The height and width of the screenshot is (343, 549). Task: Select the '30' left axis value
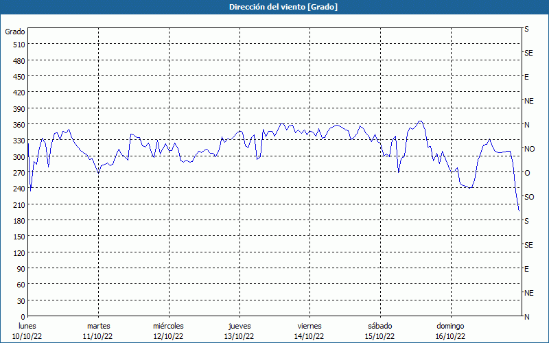click(x=21, y=301)
